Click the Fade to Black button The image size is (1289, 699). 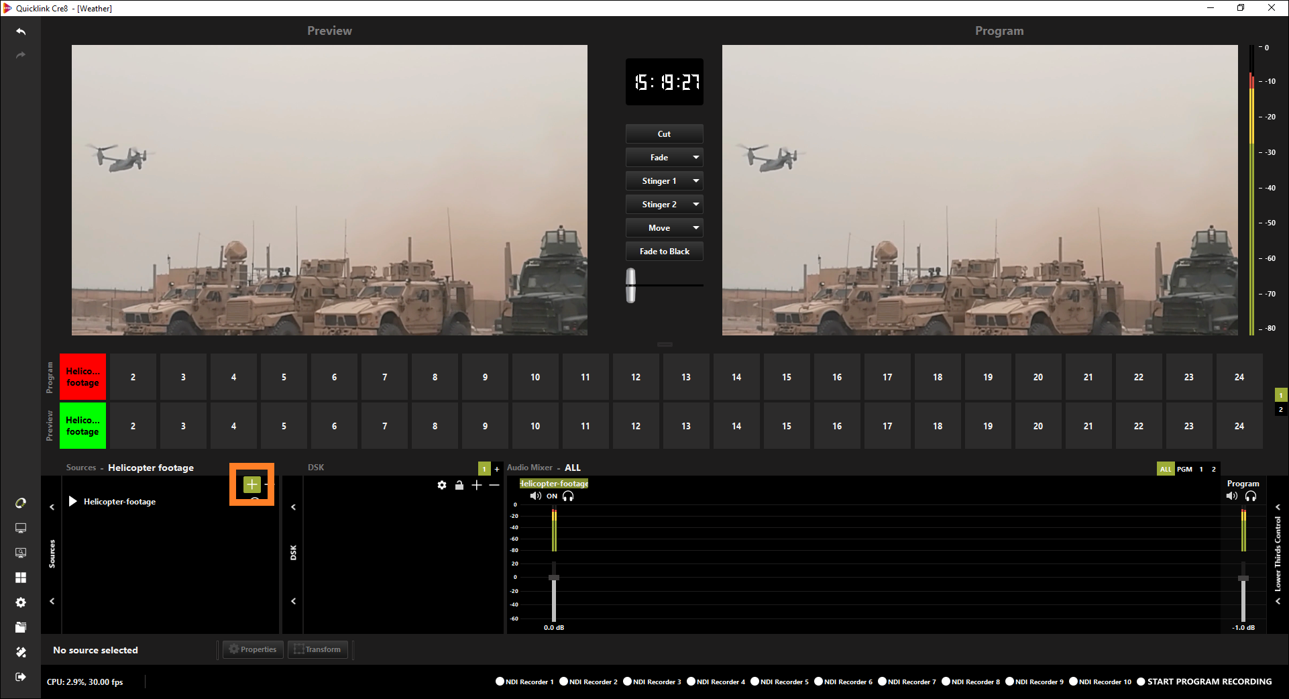pyautogui.click(x=664, y=252)
